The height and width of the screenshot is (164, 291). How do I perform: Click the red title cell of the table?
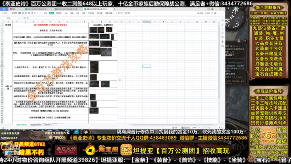[x=51, y=25]
